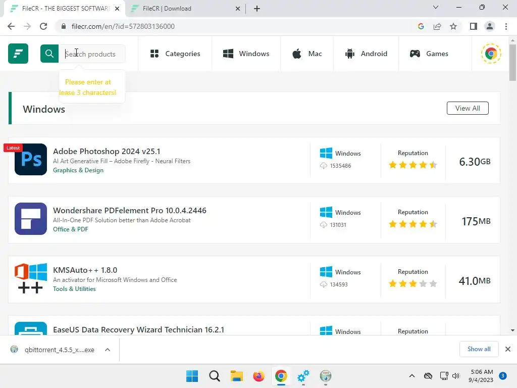Reload the current page

pyautogui.click(x=43, y=26)
